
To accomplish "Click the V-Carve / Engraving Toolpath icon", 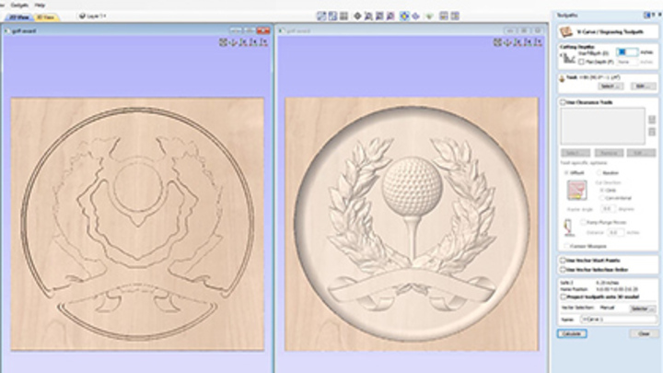I will point(565,30).
